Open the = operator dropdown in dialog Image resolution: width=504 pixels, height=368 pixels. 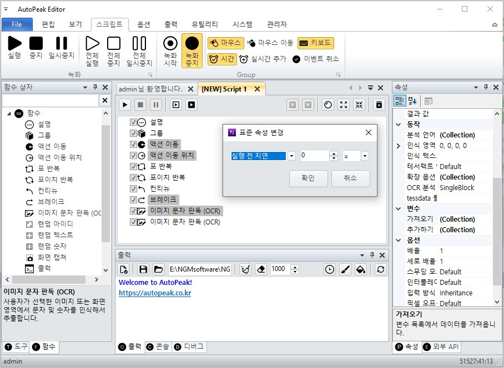click(x=365, y=156)
